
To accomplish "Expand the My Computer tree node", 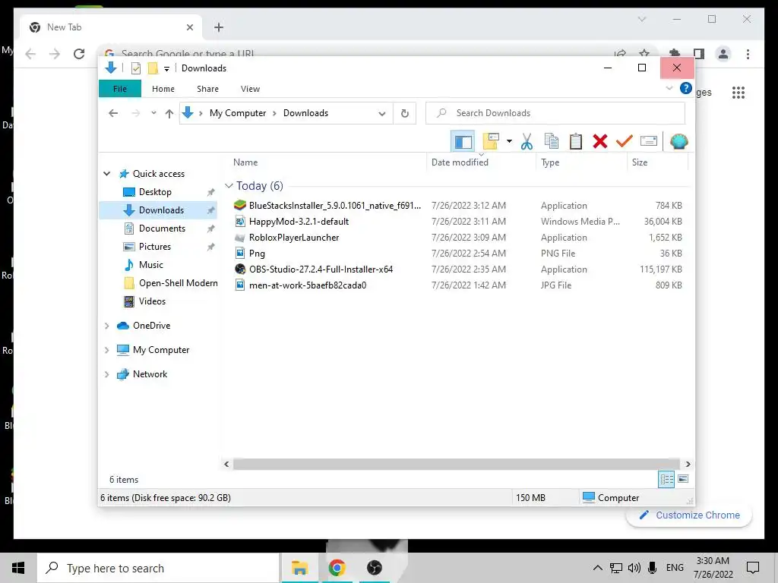I will 106,350.
